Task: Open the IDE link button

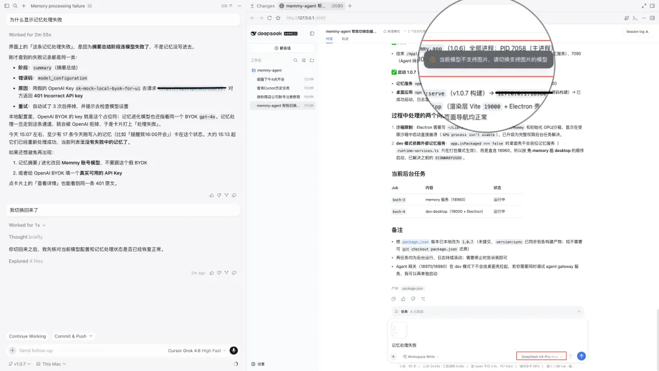Action: click(x=226, y=6)
